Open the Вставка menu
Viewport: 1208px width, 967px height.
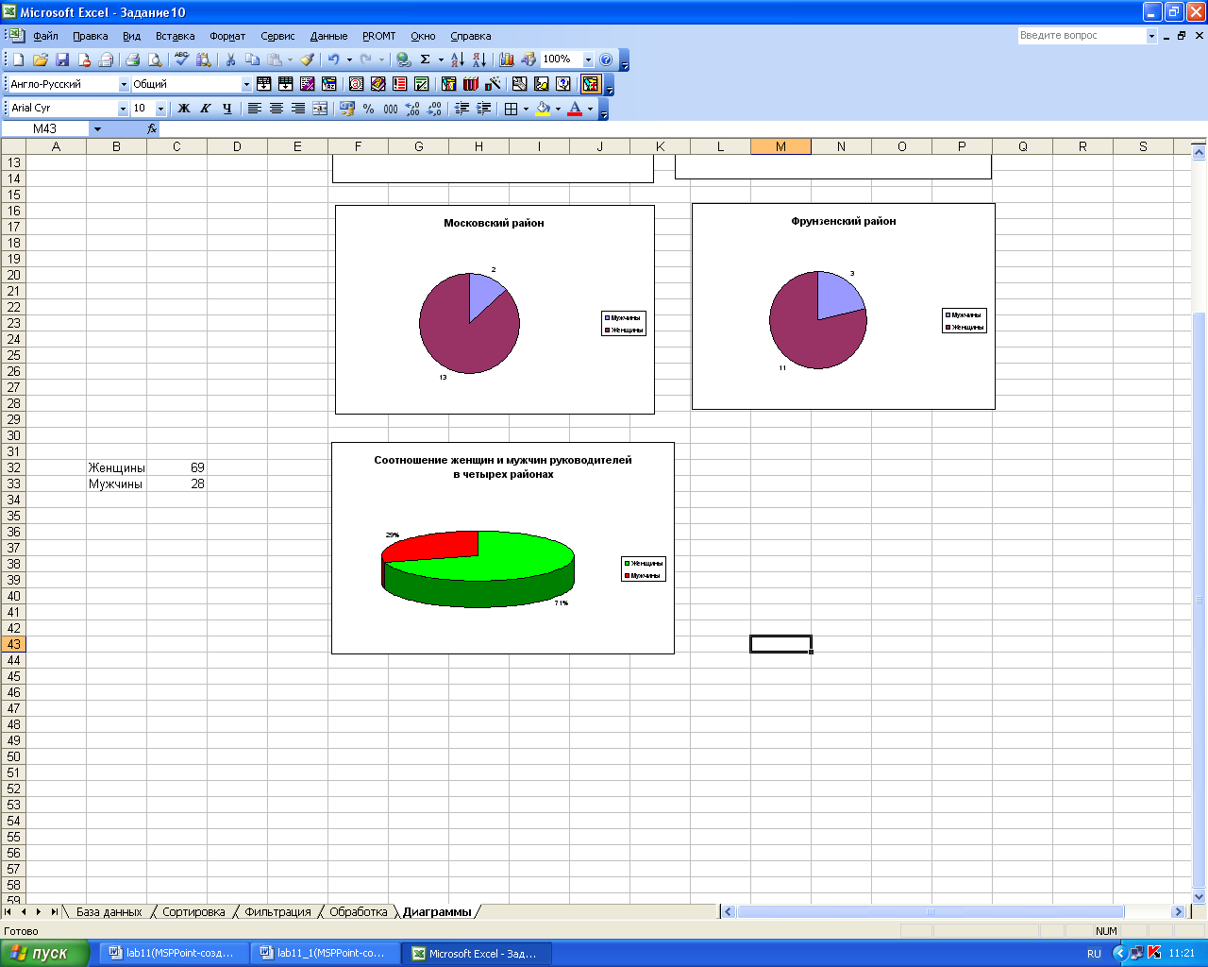point(176,36)
